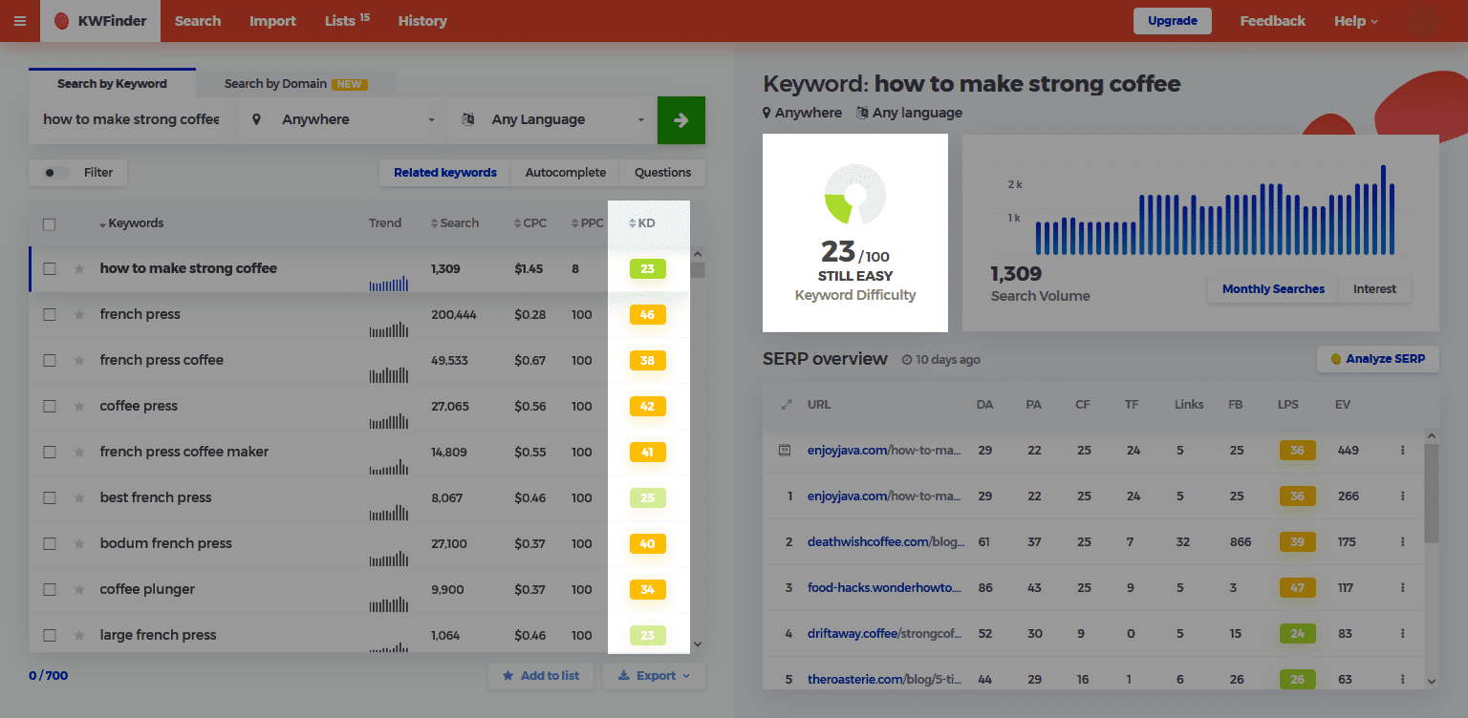Open the deathwishcoffee.com result link
Viewport: 1468px width, 718px height.
click(x=885, y=541)
